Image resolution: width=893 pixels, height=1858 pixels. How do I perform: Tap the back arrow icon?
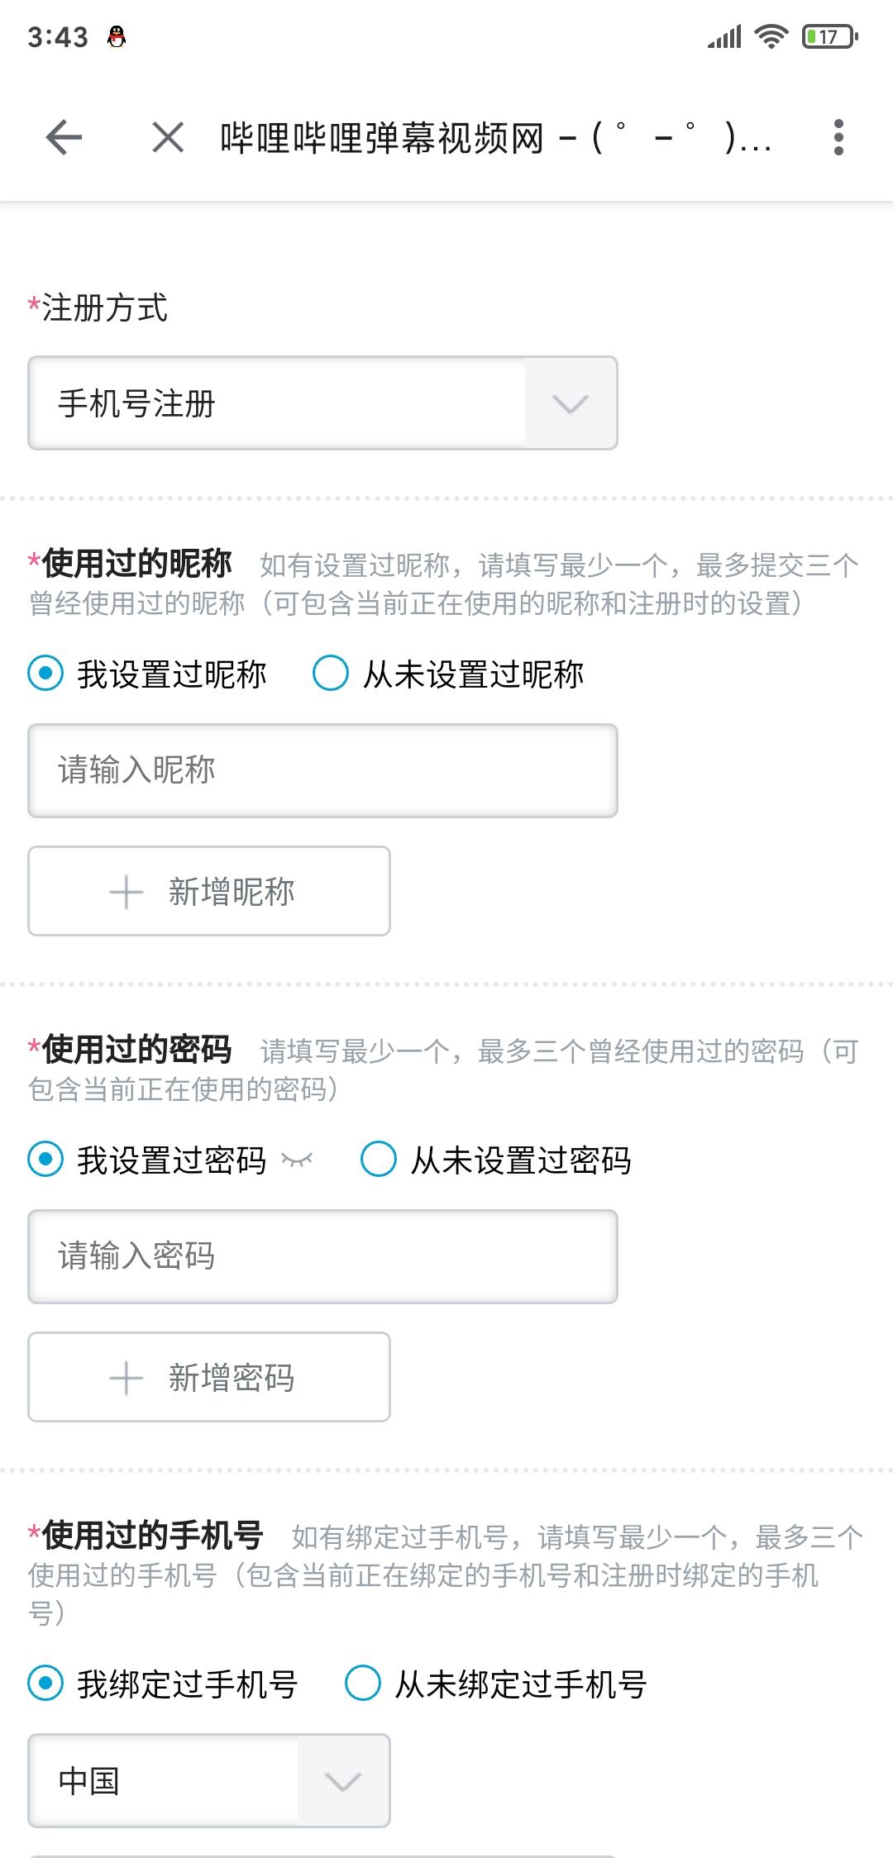(64, 137)
